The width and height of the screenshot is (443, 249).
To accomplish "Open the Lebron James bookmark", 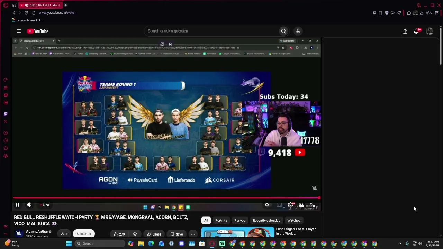I will [x=27, y=20].
